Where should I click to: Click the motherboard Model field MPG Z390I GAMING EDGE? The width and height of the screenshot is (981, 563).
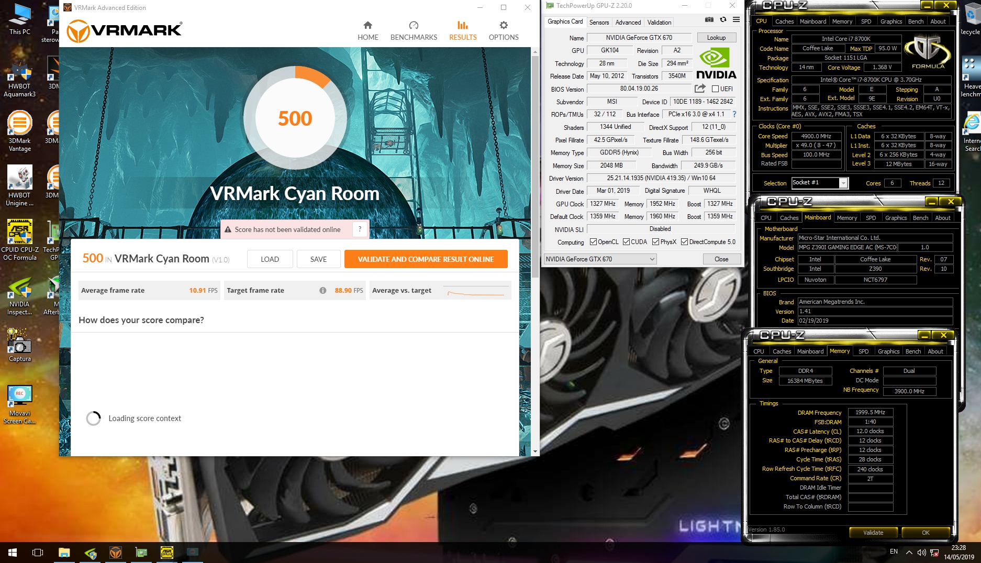pyautogui.click(x=847, y=248)
